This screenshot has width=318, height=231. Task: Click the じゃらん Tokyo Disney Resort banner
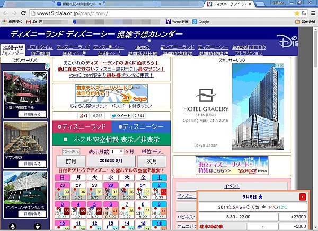point(111,94)
